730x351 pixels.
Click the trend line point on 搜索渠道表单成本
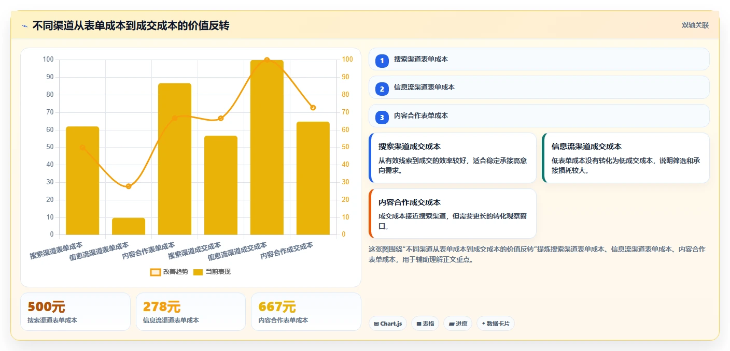[x=82, y=148]
